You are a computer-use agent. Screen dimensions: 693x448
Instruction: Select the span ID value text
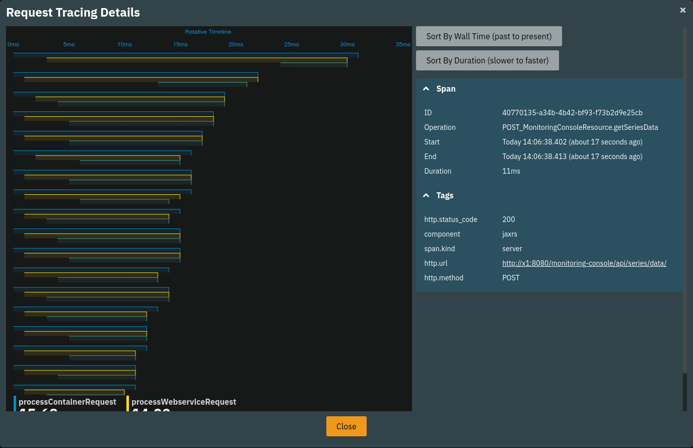[x=572, y=113]
